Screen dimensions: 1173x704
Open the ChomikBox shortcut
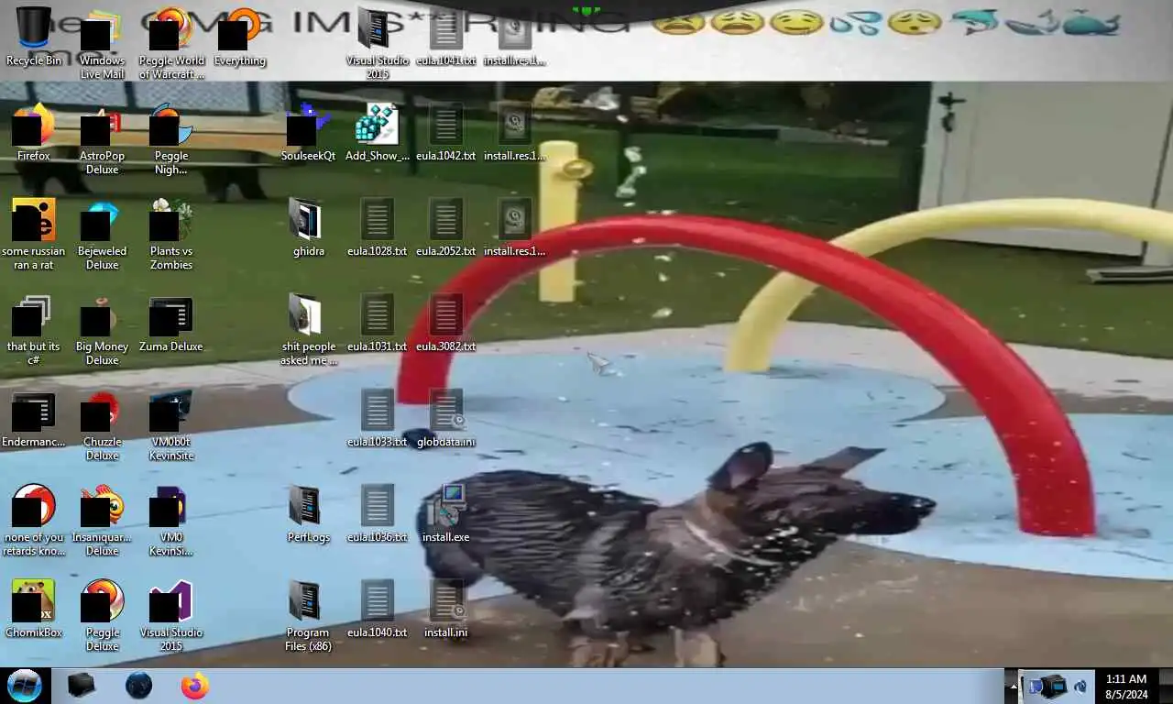click(x=34, y=609)
